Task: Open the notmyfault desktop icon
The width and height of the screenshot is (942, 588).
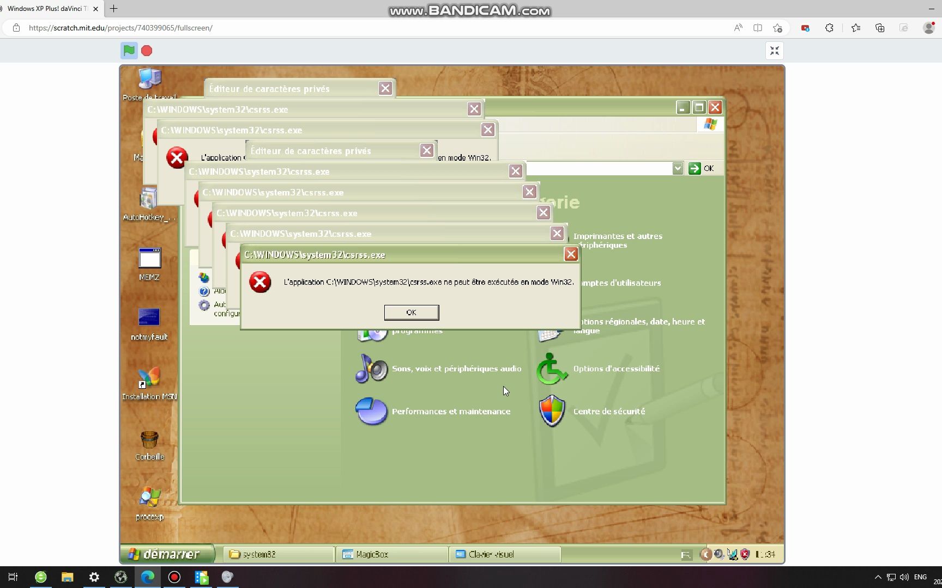Action: click(149, 324)
